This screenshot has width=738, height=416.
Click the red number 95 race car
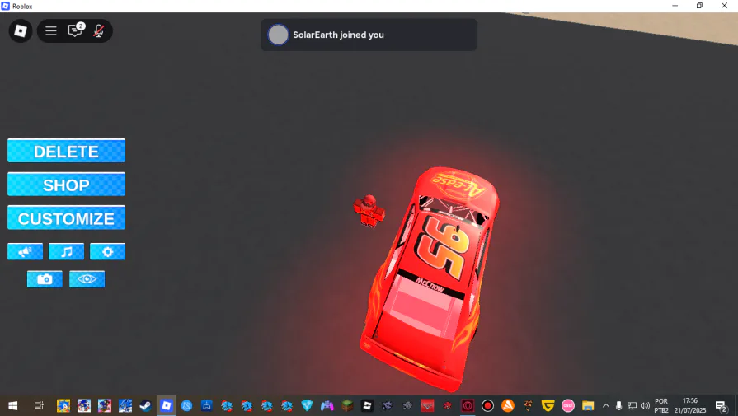pyautogui.click(x=430, y=278)
